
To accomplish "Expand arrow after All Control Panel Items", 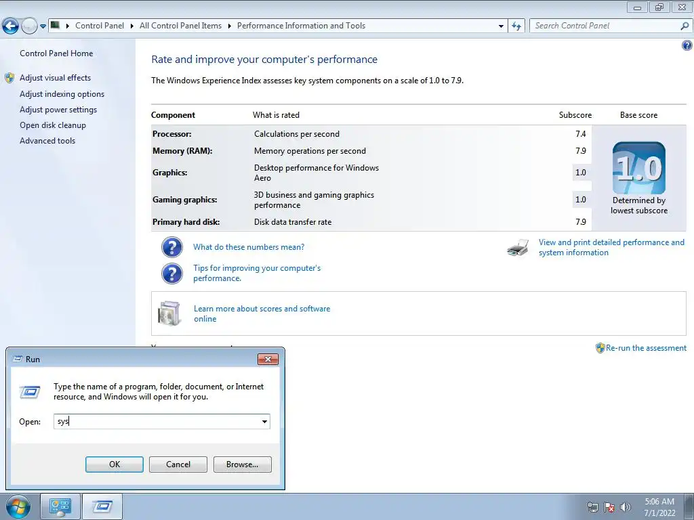I will coord(229,26).
